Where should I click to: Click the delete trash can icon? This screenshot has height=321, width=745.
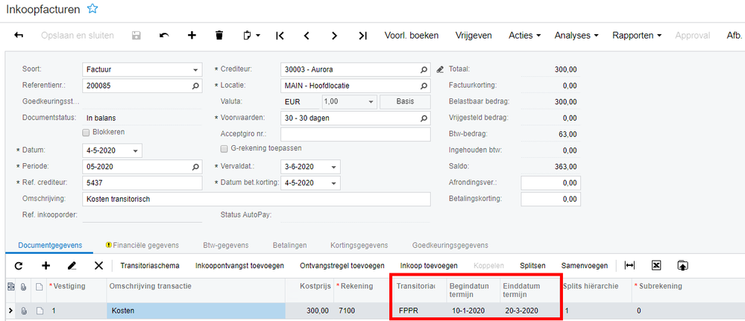[x=219, y=35]
